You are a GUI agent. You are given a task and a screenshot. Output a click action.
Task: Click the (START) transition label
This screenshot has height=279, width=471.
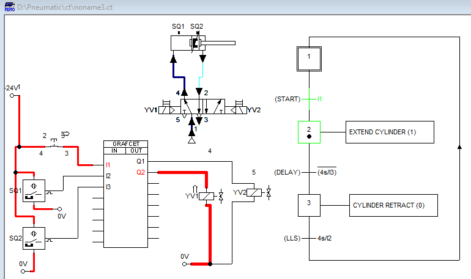tap(287, 99)
